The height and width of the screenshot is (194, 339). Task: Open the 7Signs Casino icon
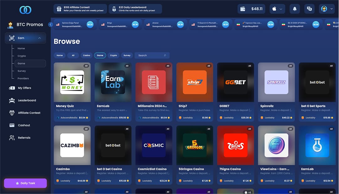pos(236,145)
